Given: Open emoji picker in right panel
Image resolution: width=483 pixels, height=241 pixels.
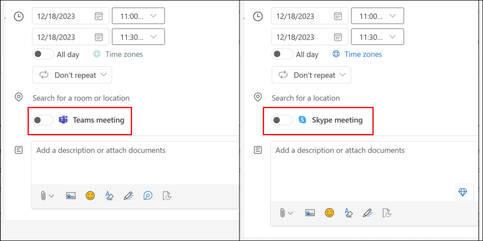Looking at the screenshot, I should [x=329, y=213].
